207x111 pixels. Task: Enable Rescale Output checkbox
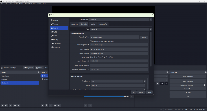(x=88, y=61)
